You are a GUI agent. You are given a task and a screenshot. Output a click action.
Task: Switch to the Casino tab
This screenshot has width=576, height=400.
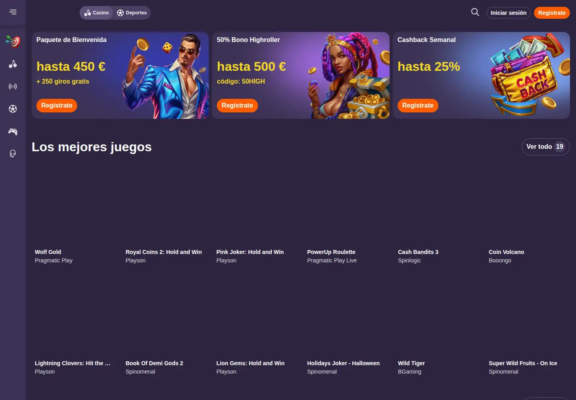96,13
